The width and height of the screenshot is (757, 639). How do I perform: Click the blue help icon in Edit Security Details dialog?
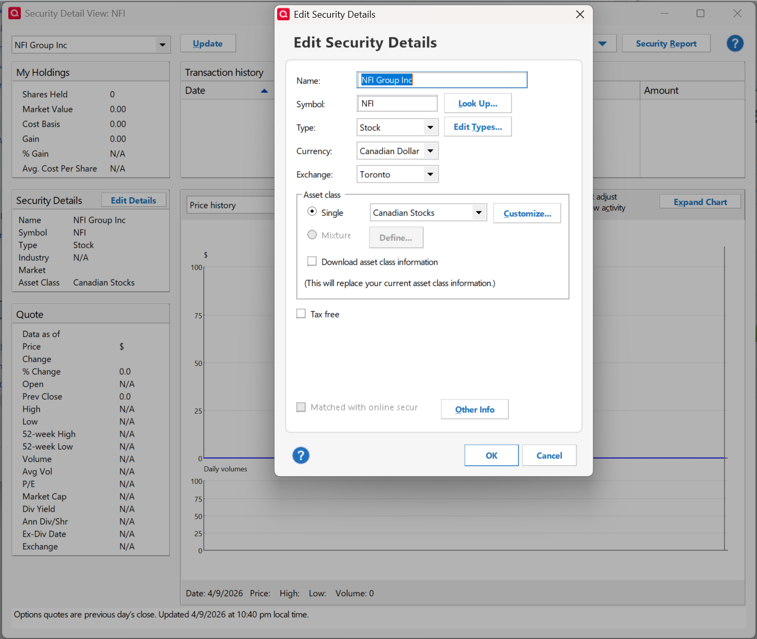click(x=301, y=455)
